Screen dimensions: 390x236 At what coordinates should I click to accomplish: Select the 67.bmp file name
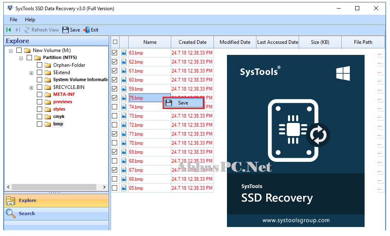point(136,170)
